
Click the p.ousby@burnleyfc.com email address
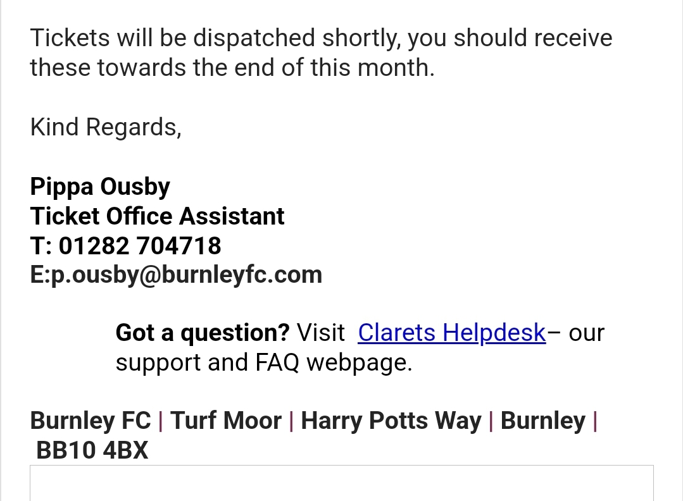tap(186, 275)
